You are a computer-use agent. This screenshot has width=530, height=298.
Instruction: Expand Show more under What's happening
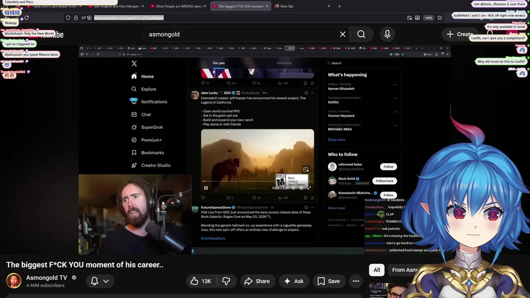click(336, 140)
